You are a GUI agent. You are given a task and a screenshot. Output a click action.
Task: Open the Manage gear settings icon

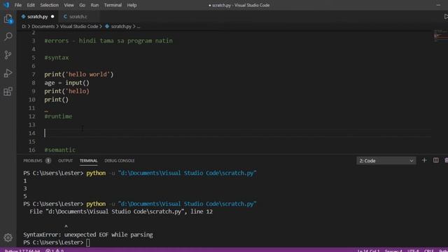(8, 237)
